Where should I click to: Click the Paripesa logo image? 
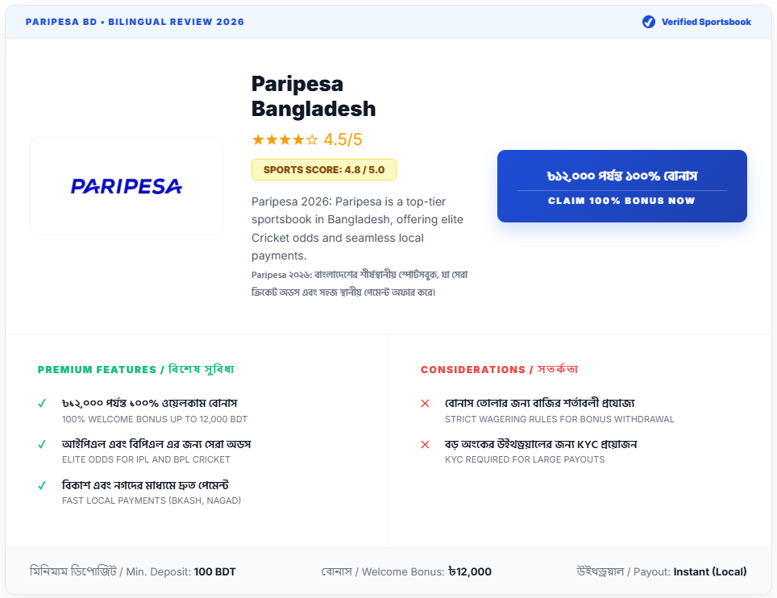[x=127, y=186]
